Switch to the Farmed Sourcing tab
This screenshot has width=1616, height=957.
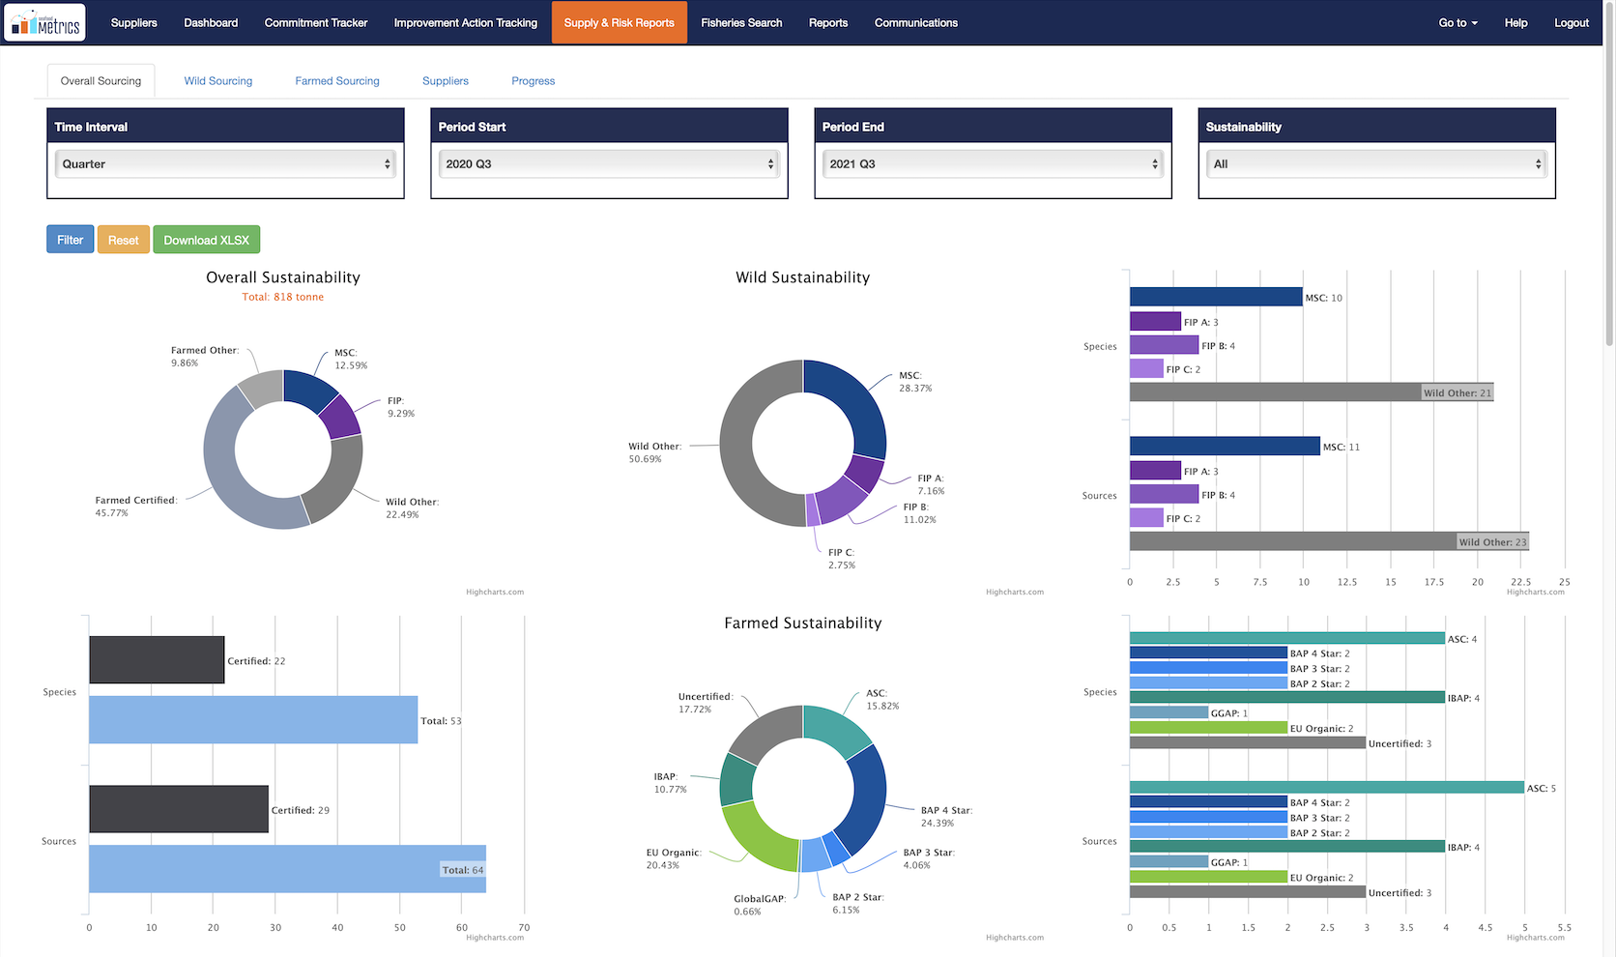click(x=337, y=81)
